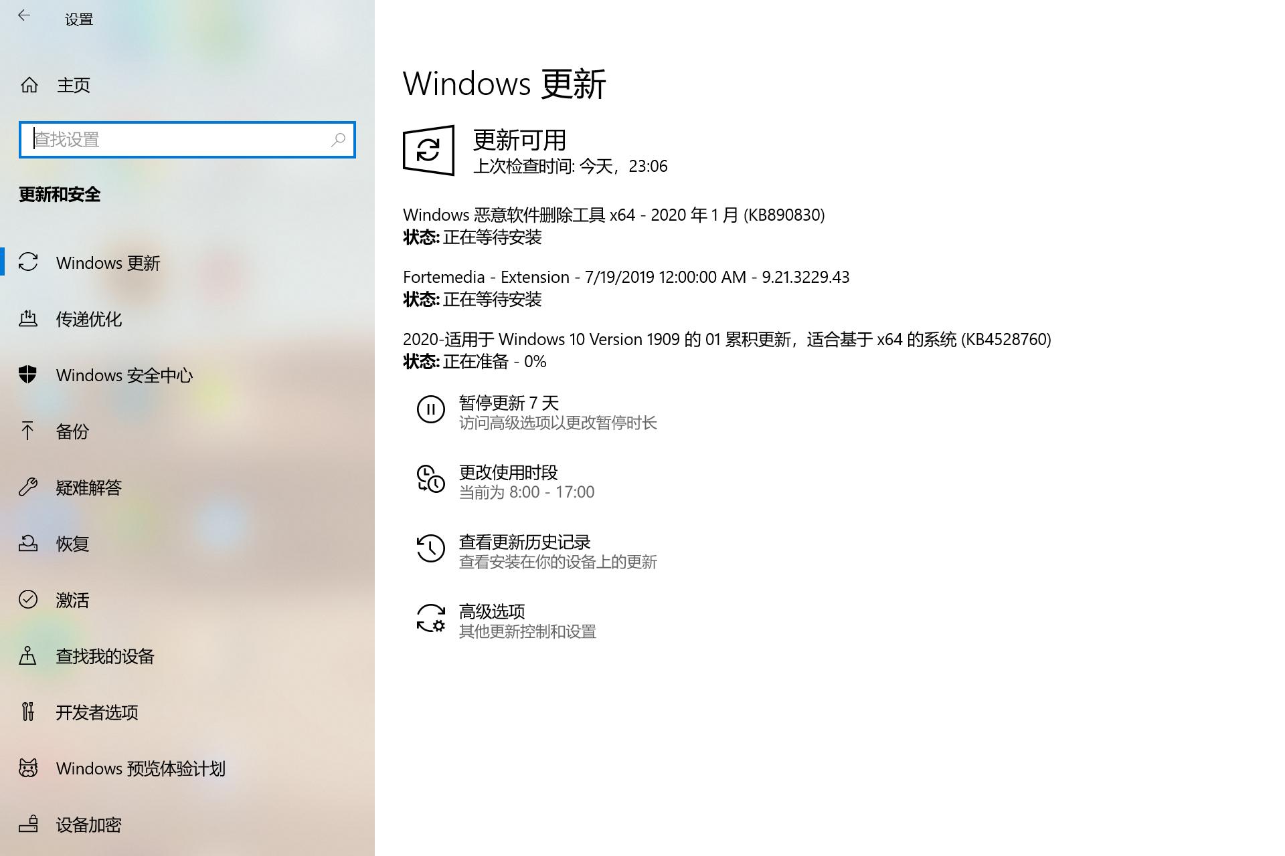The height and width of the screenshot is (856, 1285).
Task: Open 开发者选项
Action: 96,712
